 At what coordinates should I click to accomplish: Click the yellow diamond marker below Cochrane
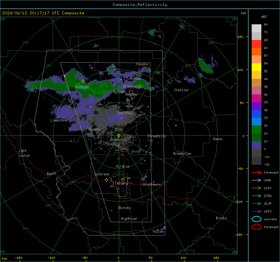point(106,180)
